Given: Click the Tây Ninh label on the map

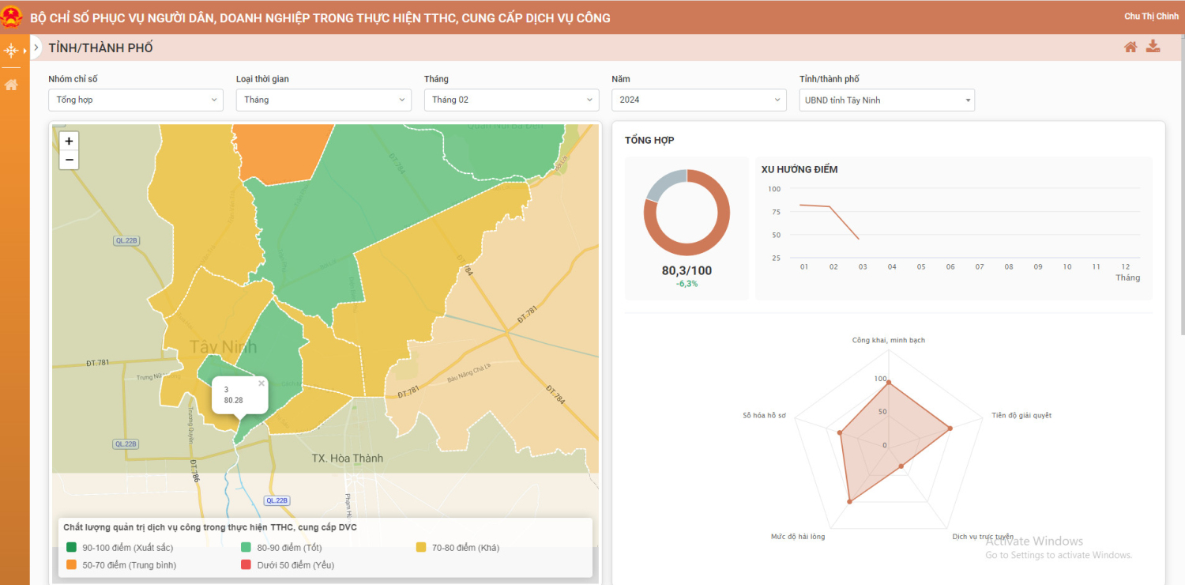Looking at the screenshot, I should click(x=224, y=347).
